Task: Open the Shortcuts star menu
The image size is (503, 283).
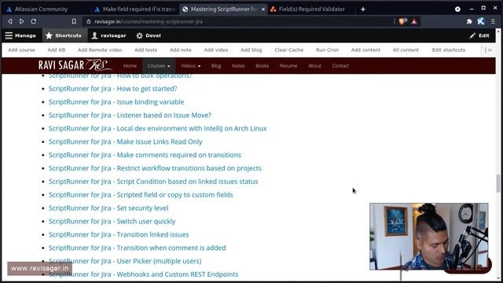Action: click(x=64, y=35)
